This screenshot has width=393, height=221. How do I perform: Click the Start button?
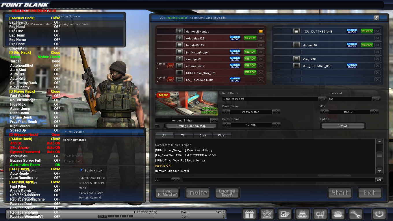(340, 193)
